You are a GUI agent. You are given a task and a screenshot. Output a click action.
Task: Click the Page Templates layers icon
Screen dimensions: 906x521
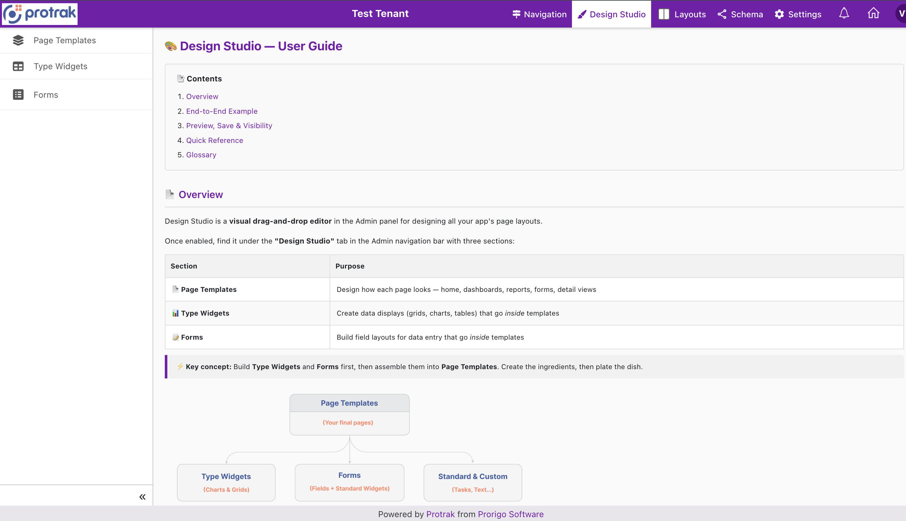click(x=18, y=40)
